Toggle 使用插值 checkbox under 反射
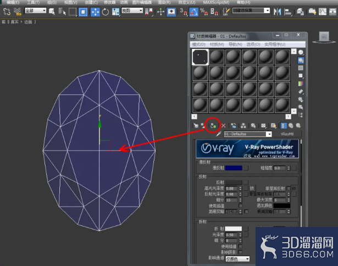The image size is (338, 266). coord(240,206)
